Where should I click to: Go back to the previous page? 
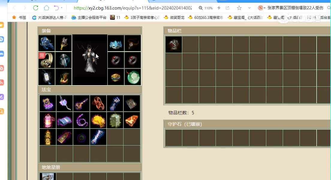(x=14, y=8)
